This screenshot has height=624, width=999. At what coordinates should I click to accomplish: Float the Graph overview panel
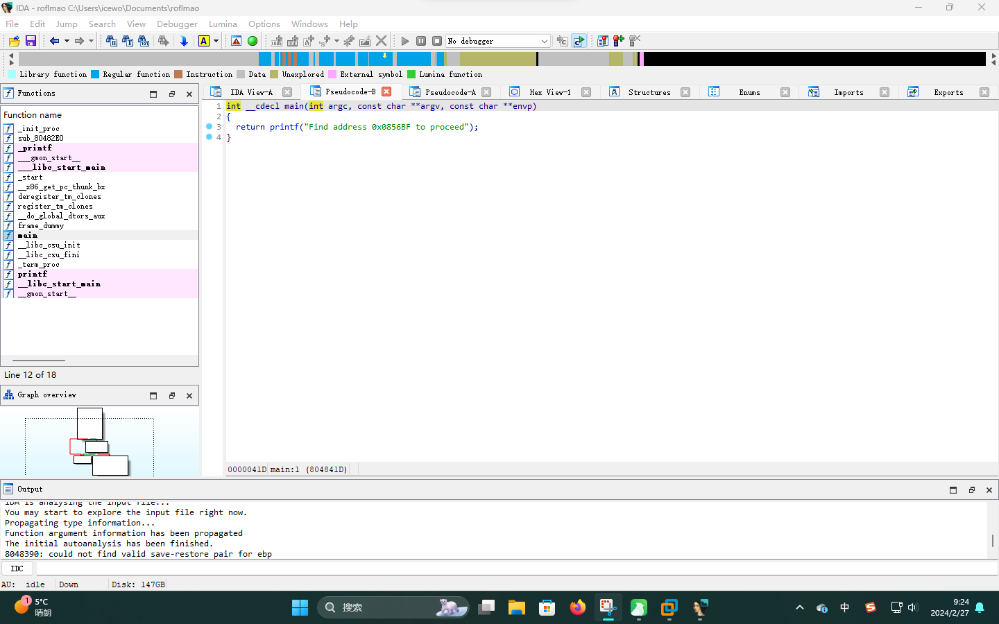(x=172, y=395)
